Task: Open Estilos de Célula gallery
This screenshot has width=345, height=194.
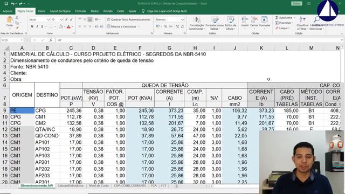Action: click(230, 23)
